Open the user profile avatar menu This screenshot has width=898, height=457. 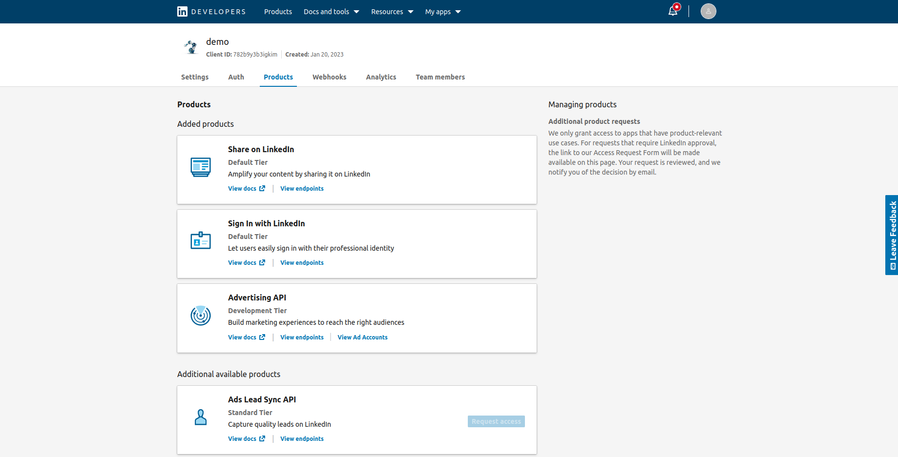(708, 11)
